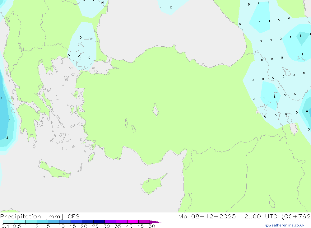The image size is (311, 228).
Task: Click the 15–20 mm blue legend swatch
Action: [76, 222]
